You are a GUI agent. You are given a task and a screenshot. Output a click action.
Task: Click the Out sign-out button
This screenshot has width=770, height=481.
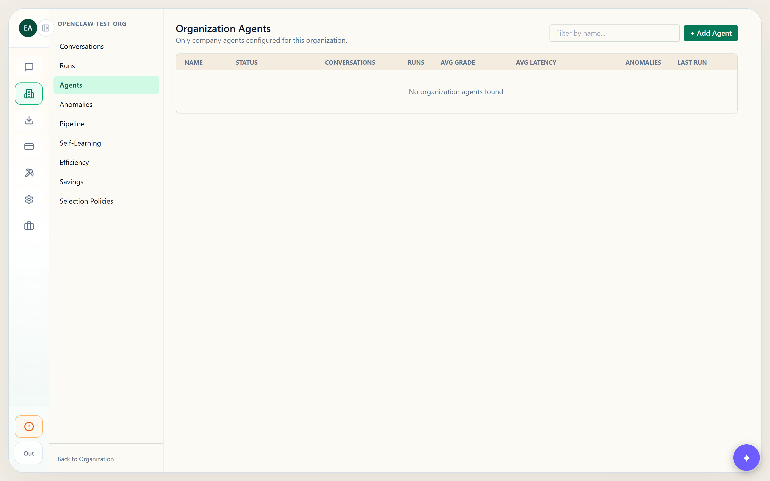click(29, 453)
